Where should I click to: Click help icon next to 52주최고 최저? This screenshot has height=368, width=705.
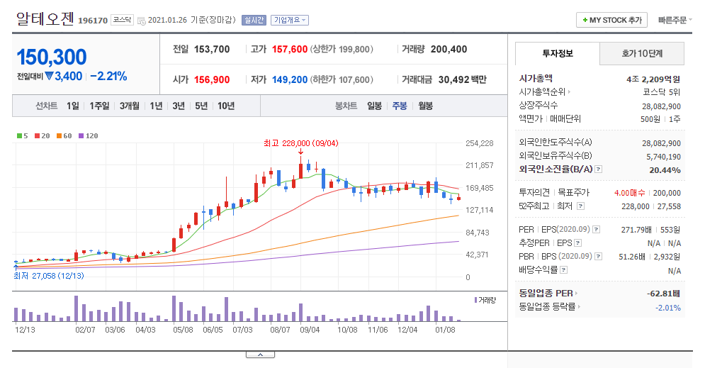pyautogui.click(x=580, y=206)
